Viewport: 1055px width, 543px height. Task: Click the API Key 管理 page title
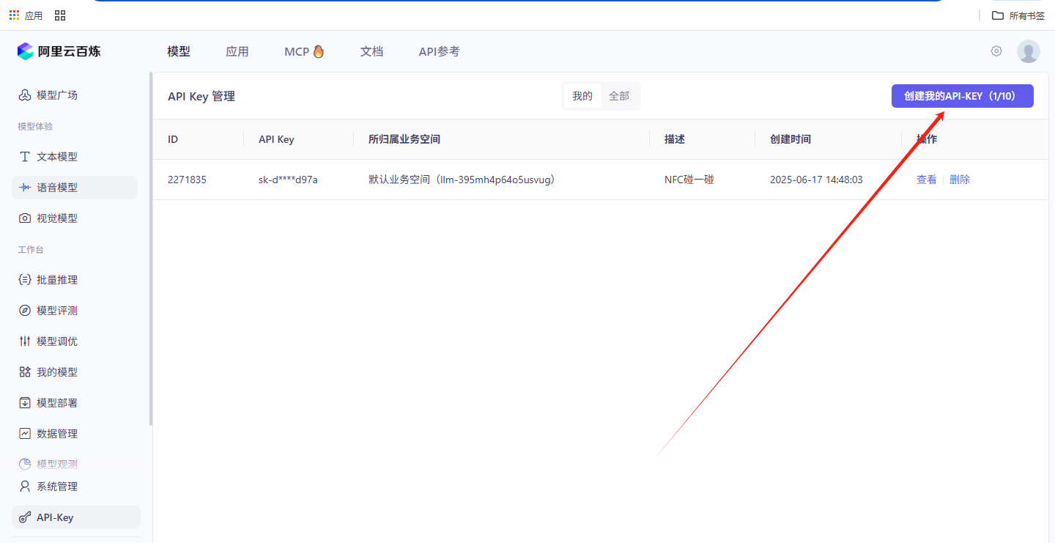pyautogui.click(x=201, y=96)
